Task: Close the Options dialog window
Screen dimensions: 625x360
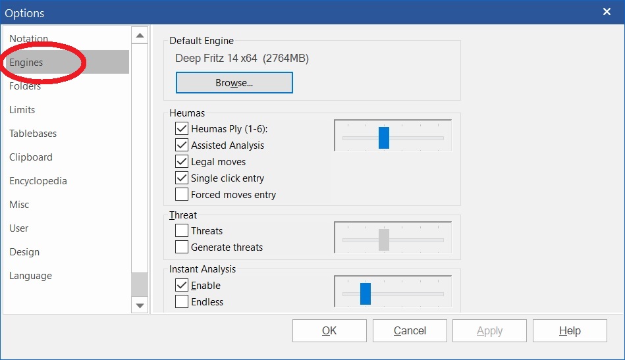Action: pyautogui.click(x=607, y=12)
